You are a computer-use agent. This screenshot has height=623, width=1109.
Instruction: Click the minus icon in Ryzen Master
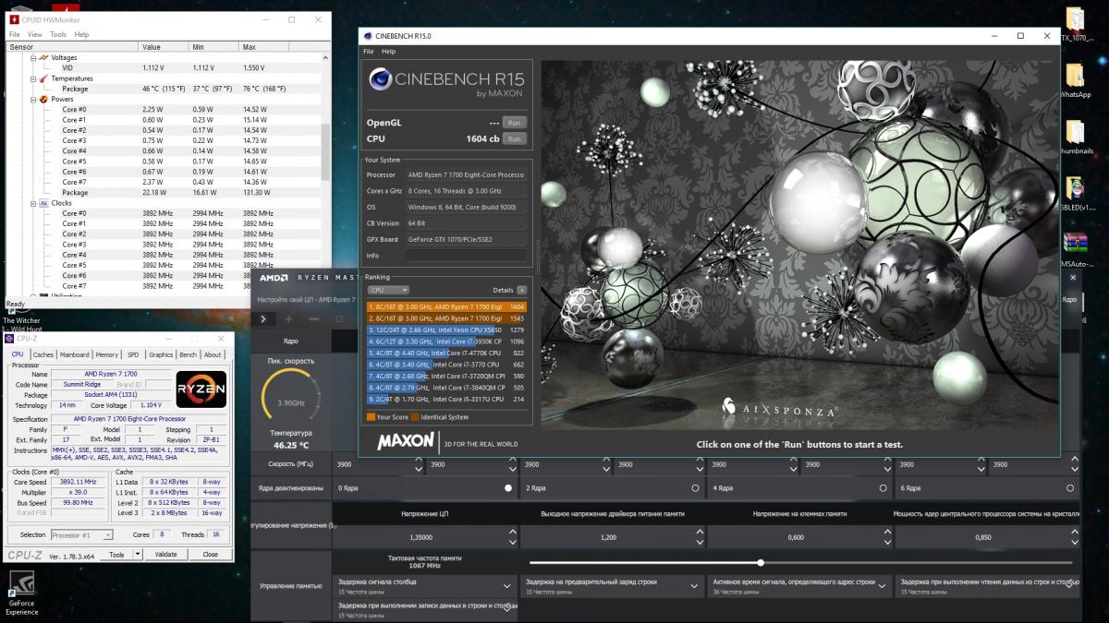313,318
